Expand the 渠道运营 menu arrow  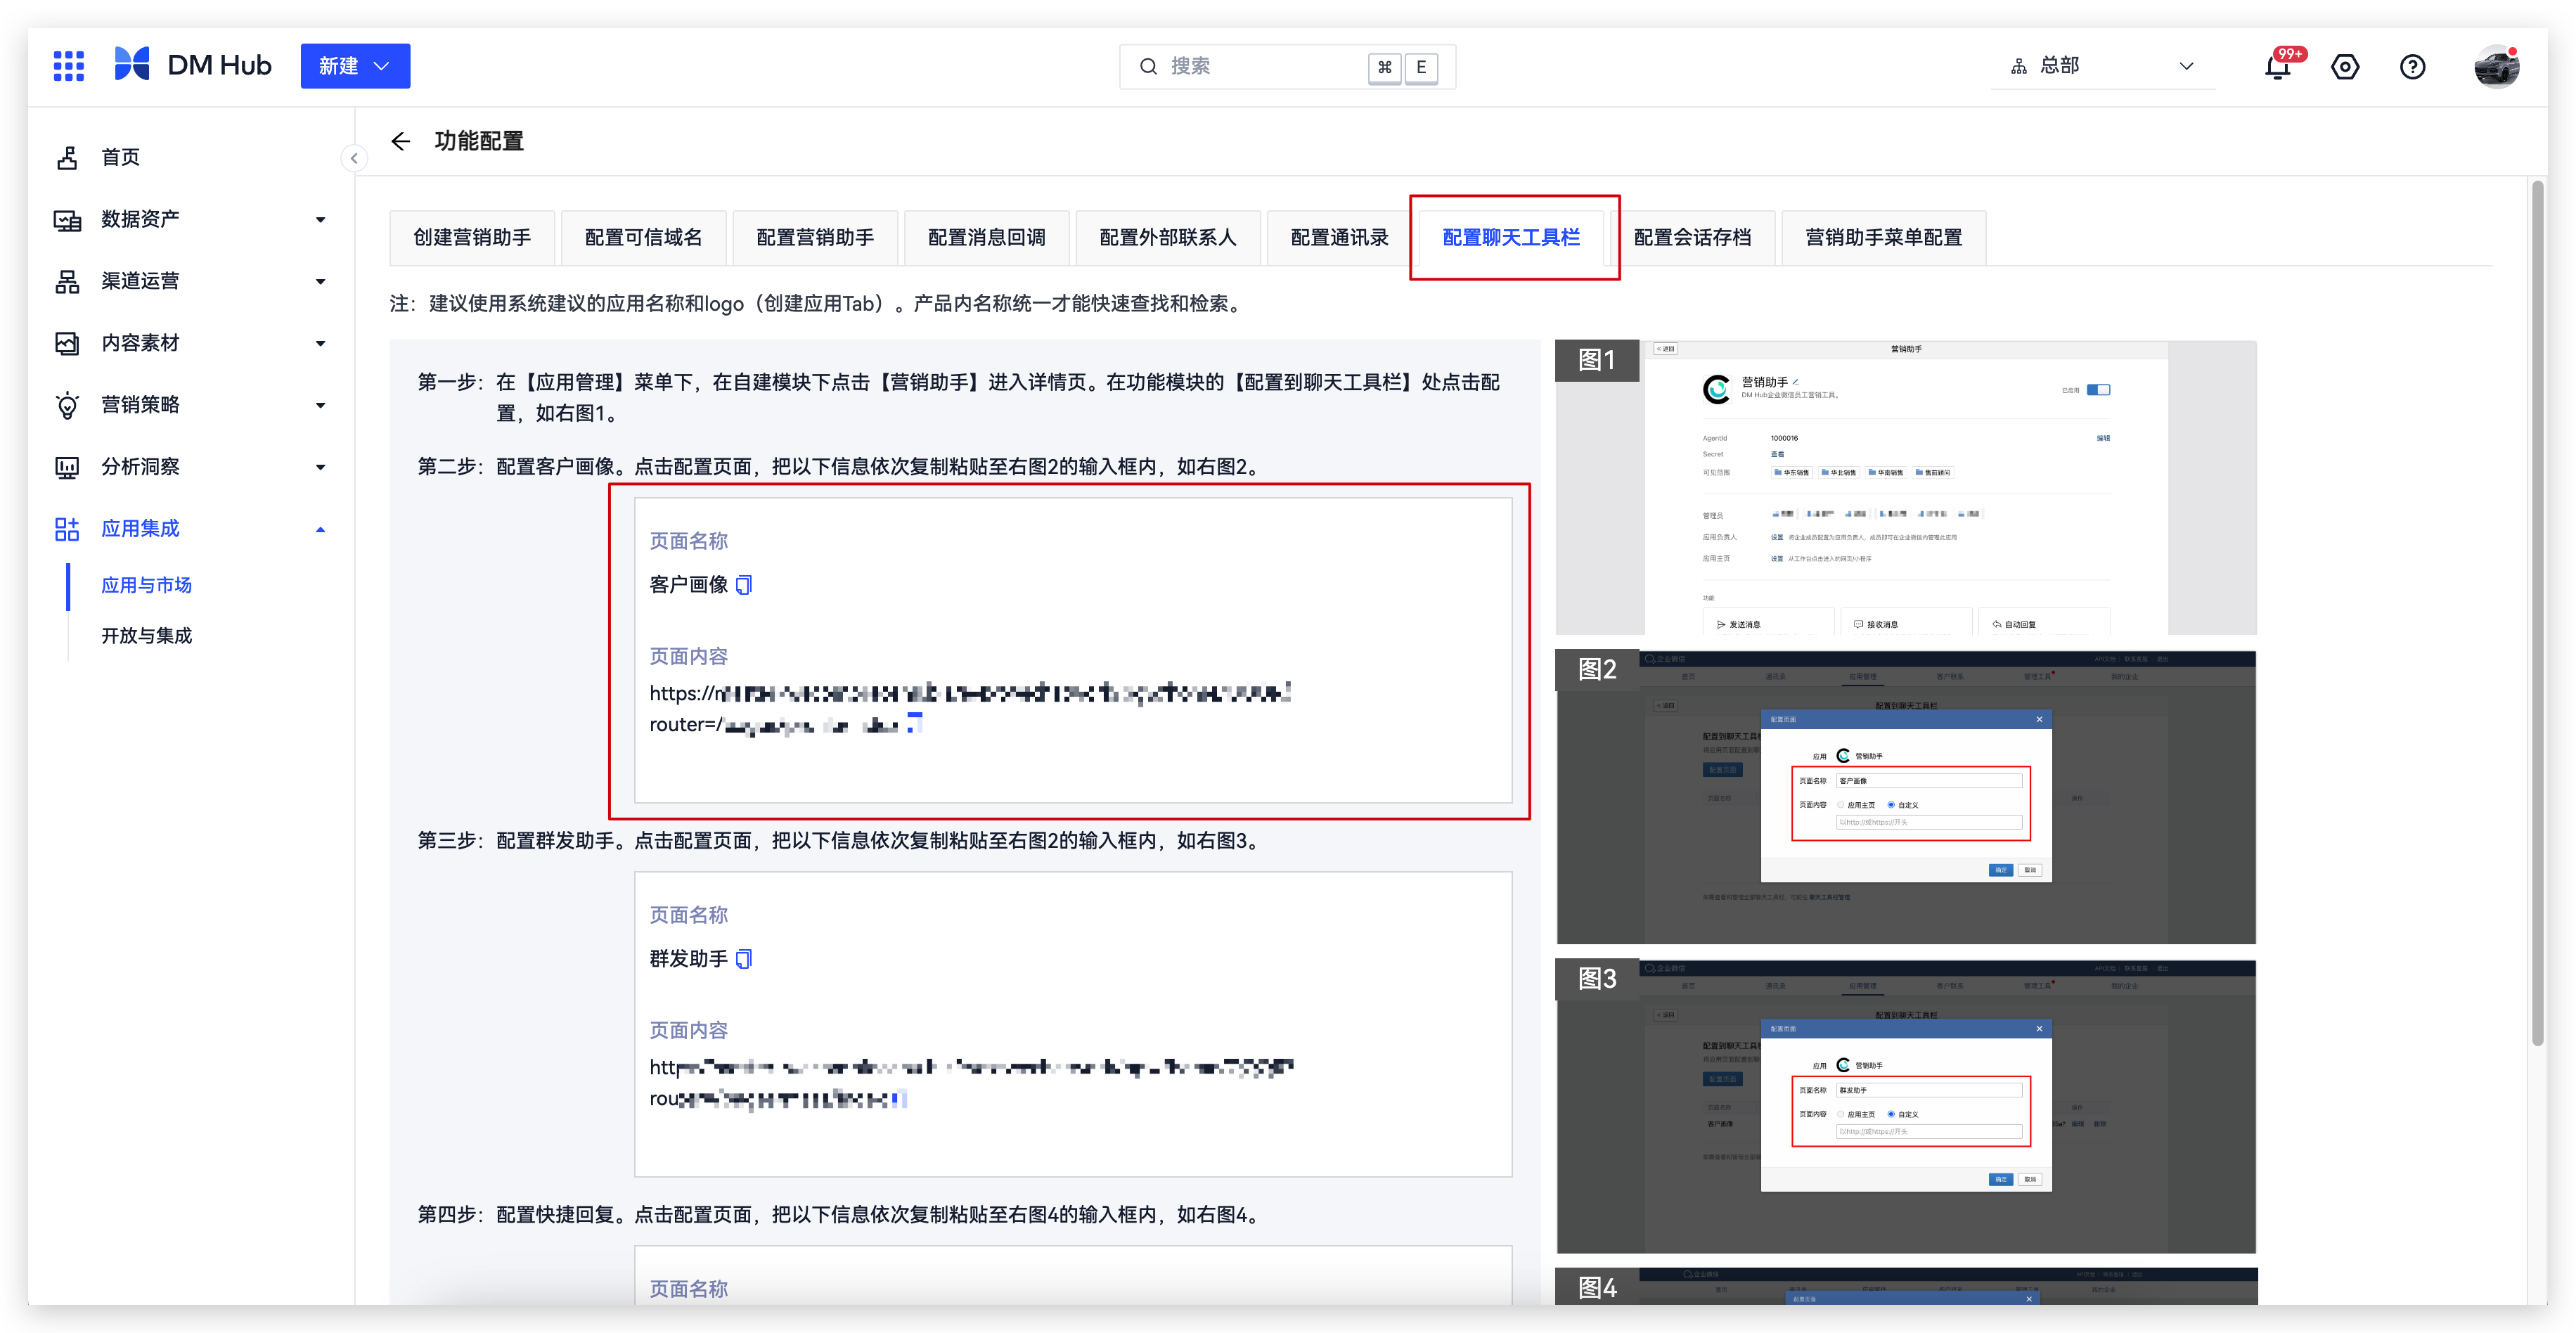point(320,282)
